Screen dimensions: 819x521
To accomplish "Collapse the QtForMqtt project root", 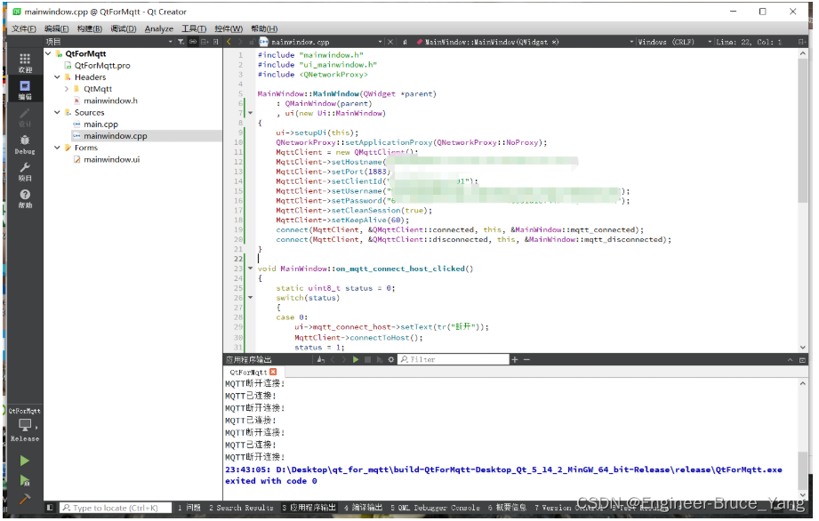I will [x=48, y=53].
